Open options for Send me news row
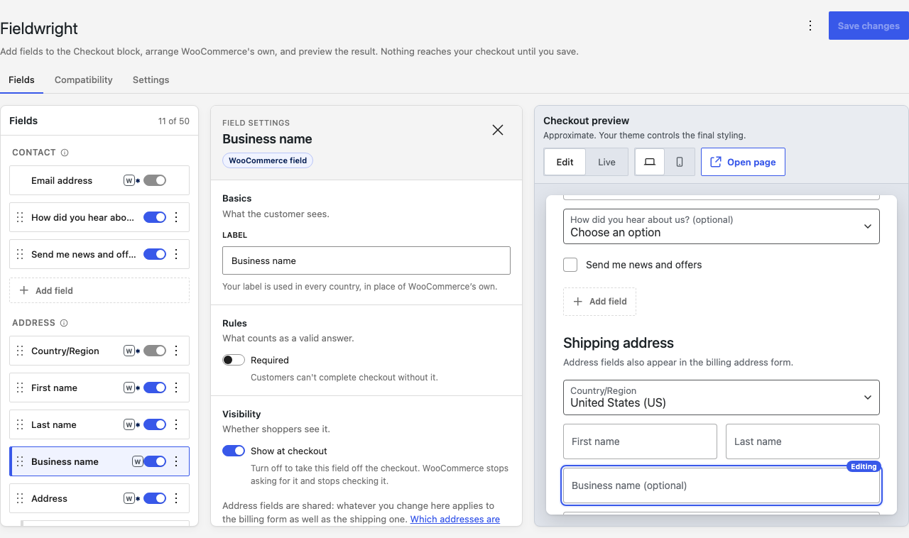This screenshot has height=538, width=909. [177, 254]
